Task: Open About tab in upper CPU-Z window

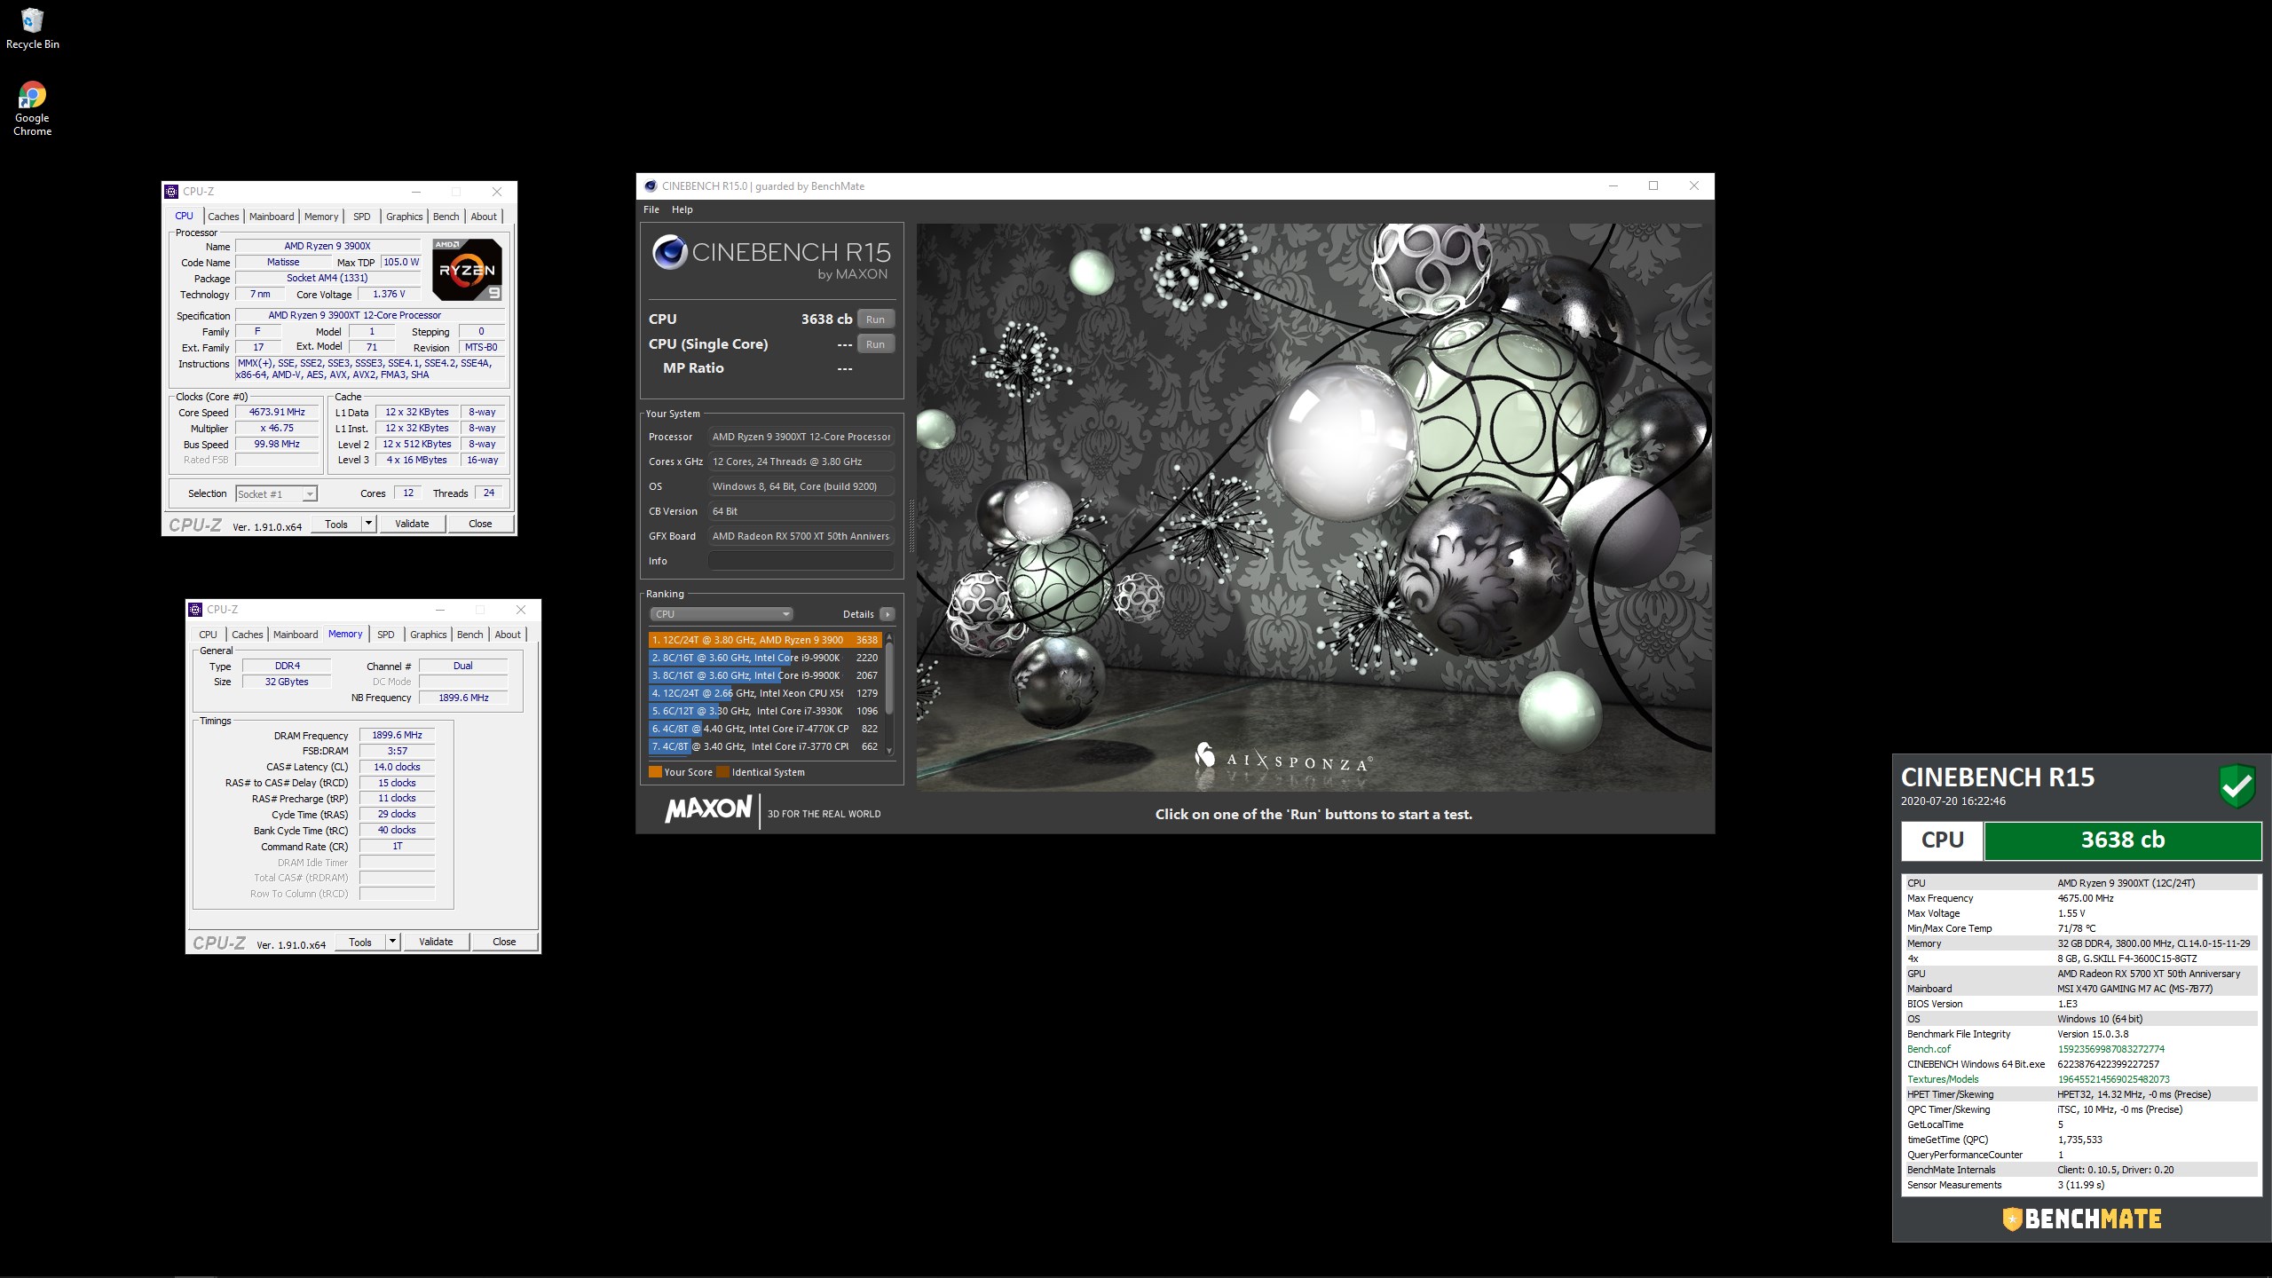Action: [484, 217]
